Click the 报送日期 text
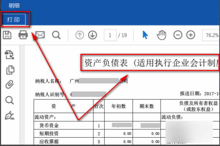The width and height of the screenshot is (220, 146). [199, 94]
